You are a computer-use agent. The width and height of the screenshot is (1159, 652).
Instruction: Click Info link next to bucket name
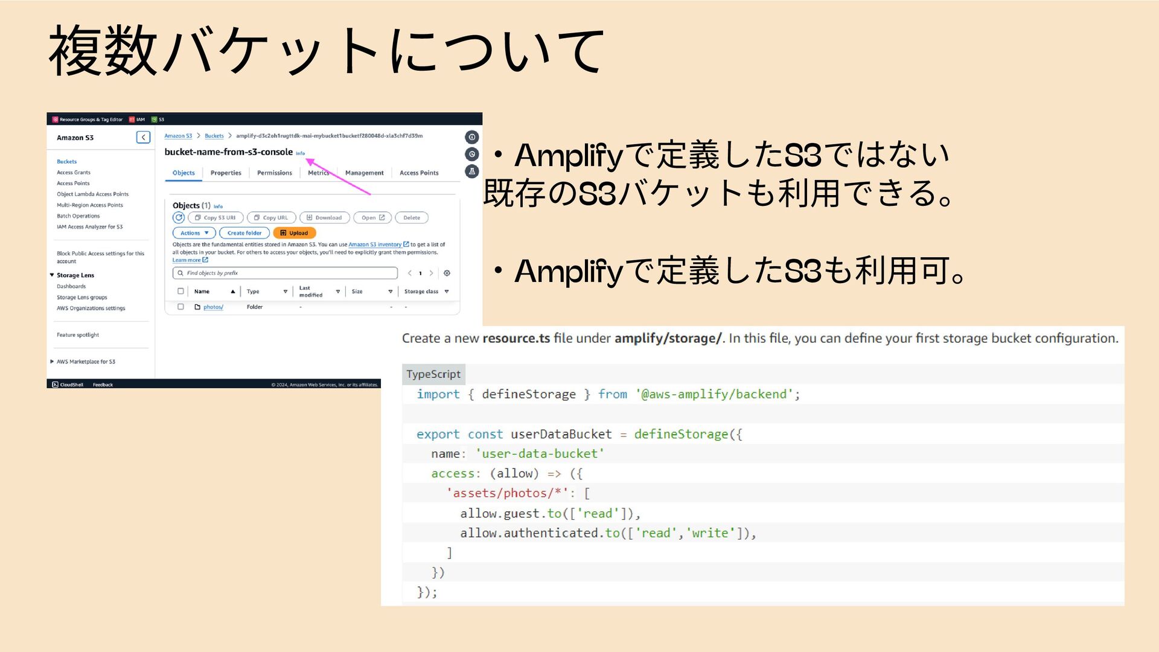(300, 153)
